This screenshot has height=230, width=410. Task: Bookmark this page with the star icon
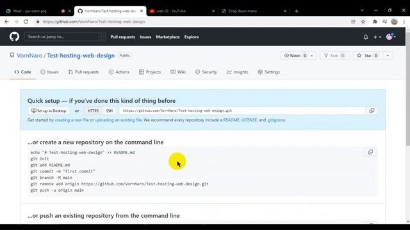363,22
